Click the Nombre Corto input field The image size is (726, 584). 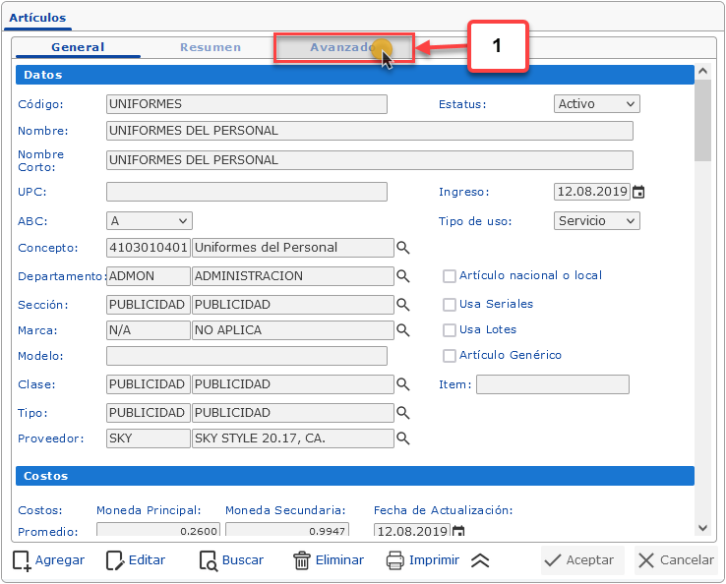pos(370,160)
